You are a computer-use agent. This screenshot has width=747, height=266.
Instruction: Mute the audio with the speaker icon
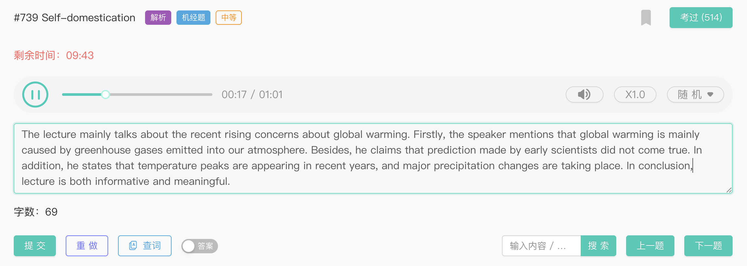tap(584, 95)
